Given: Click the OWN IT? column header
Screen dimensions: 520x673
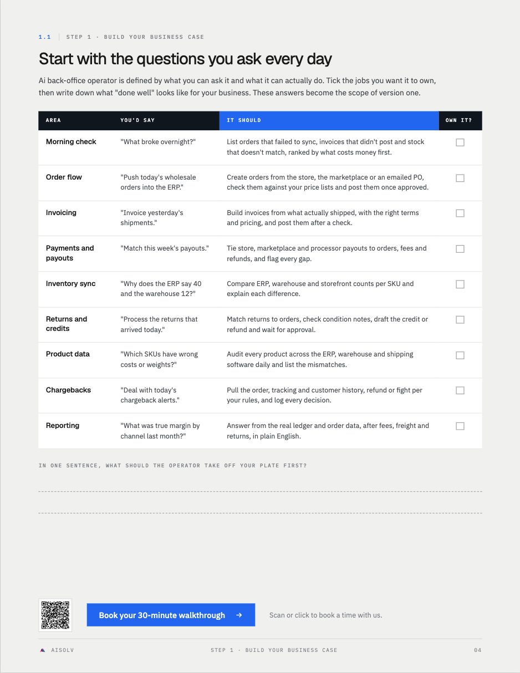Looking at the screenshot, I should pos(459,120).
